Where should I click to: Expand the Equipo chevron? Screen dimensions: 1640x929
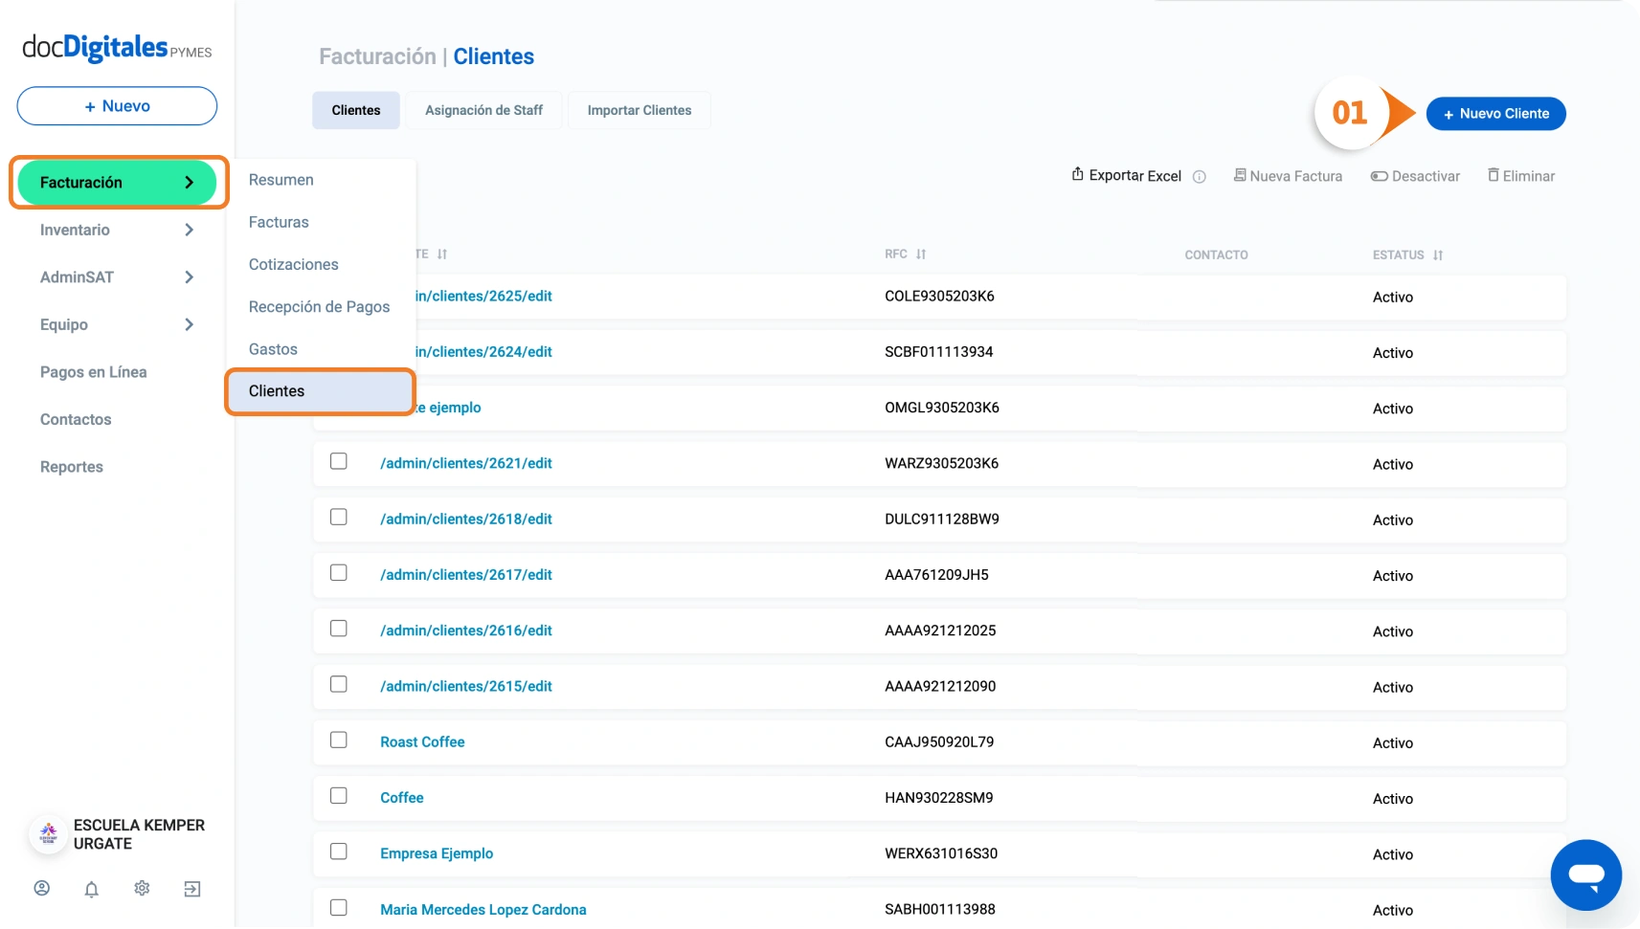[x=189, y=324]
